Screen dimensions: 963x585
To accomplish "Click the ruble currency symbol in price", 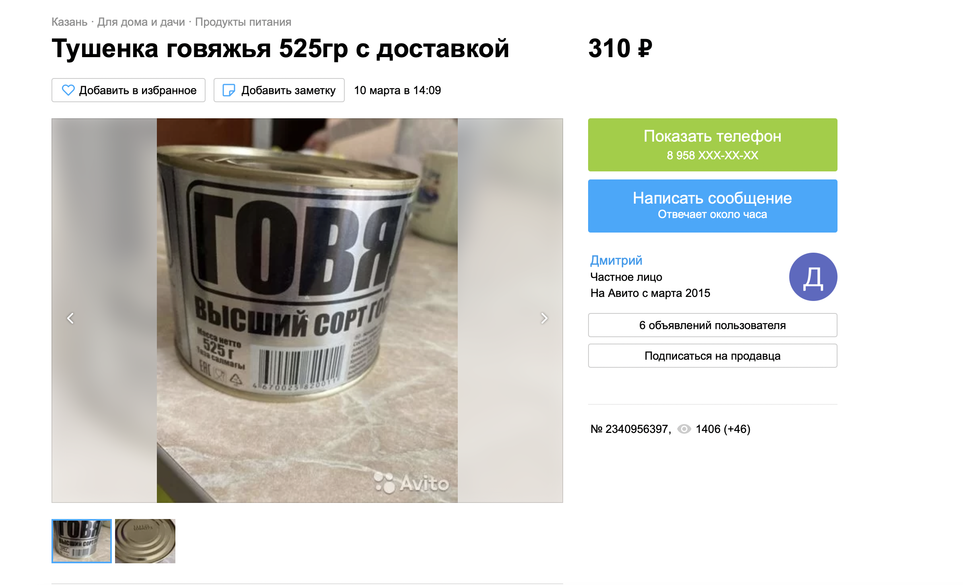I will 645,49.
